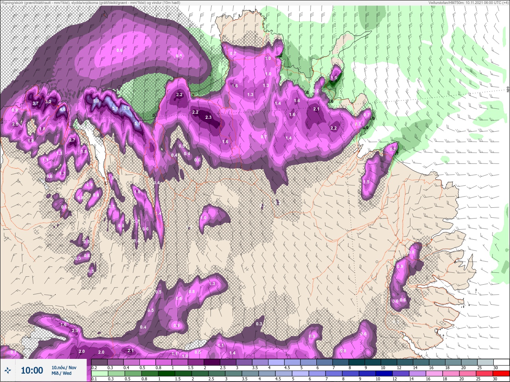Select the dark purple legend swatch for 2–2.5

(x=213, y=362)
